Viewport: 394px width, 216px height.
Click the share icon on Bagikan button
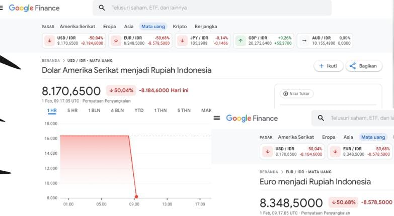tap(353, 66)
